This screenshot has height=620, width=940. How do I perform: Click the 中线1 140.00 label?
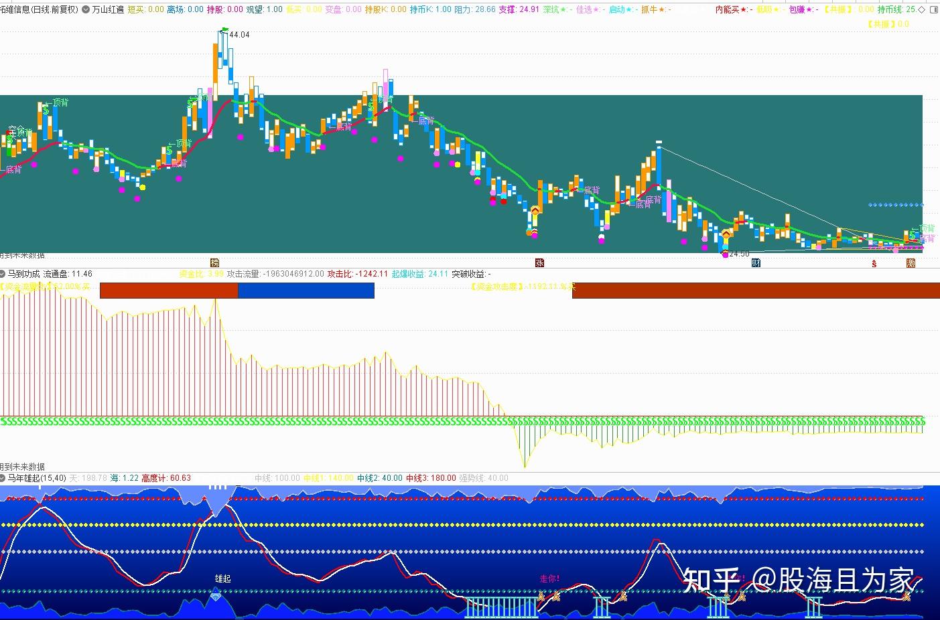(328, 478)
